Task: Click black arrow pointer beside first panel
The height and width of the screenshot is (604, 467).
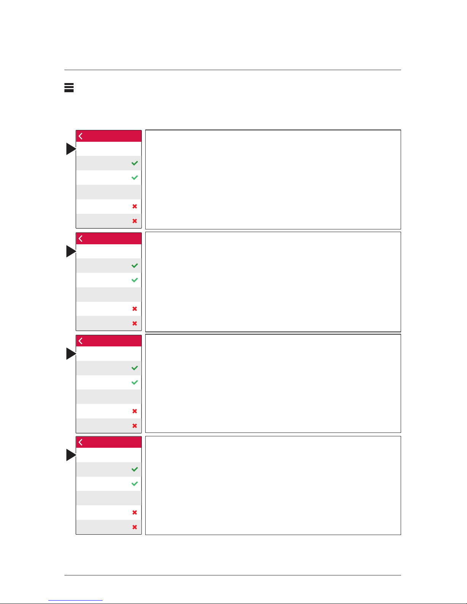Action: click(x=71, y=149)
